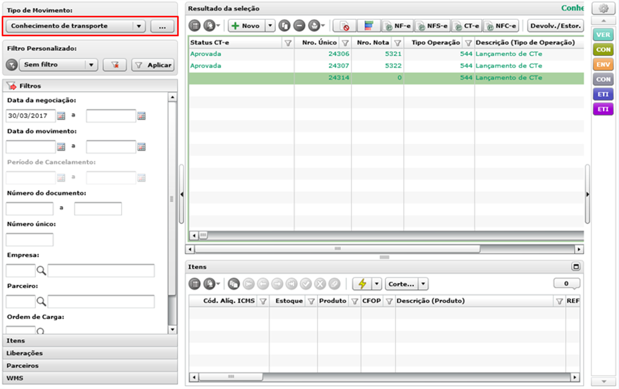Maximize the Itens panel using the corner icon
Image resolution: width=619 pixels, height=389 pixels.
point(576,267)
